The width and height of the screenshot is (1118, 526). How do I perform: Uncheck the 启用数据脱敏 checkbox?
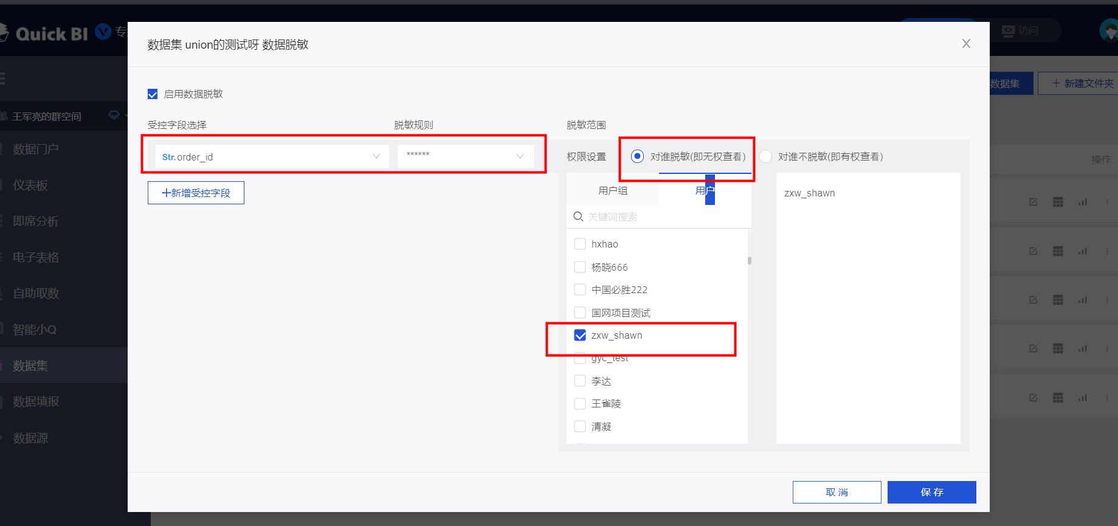[x=153, y=94]
